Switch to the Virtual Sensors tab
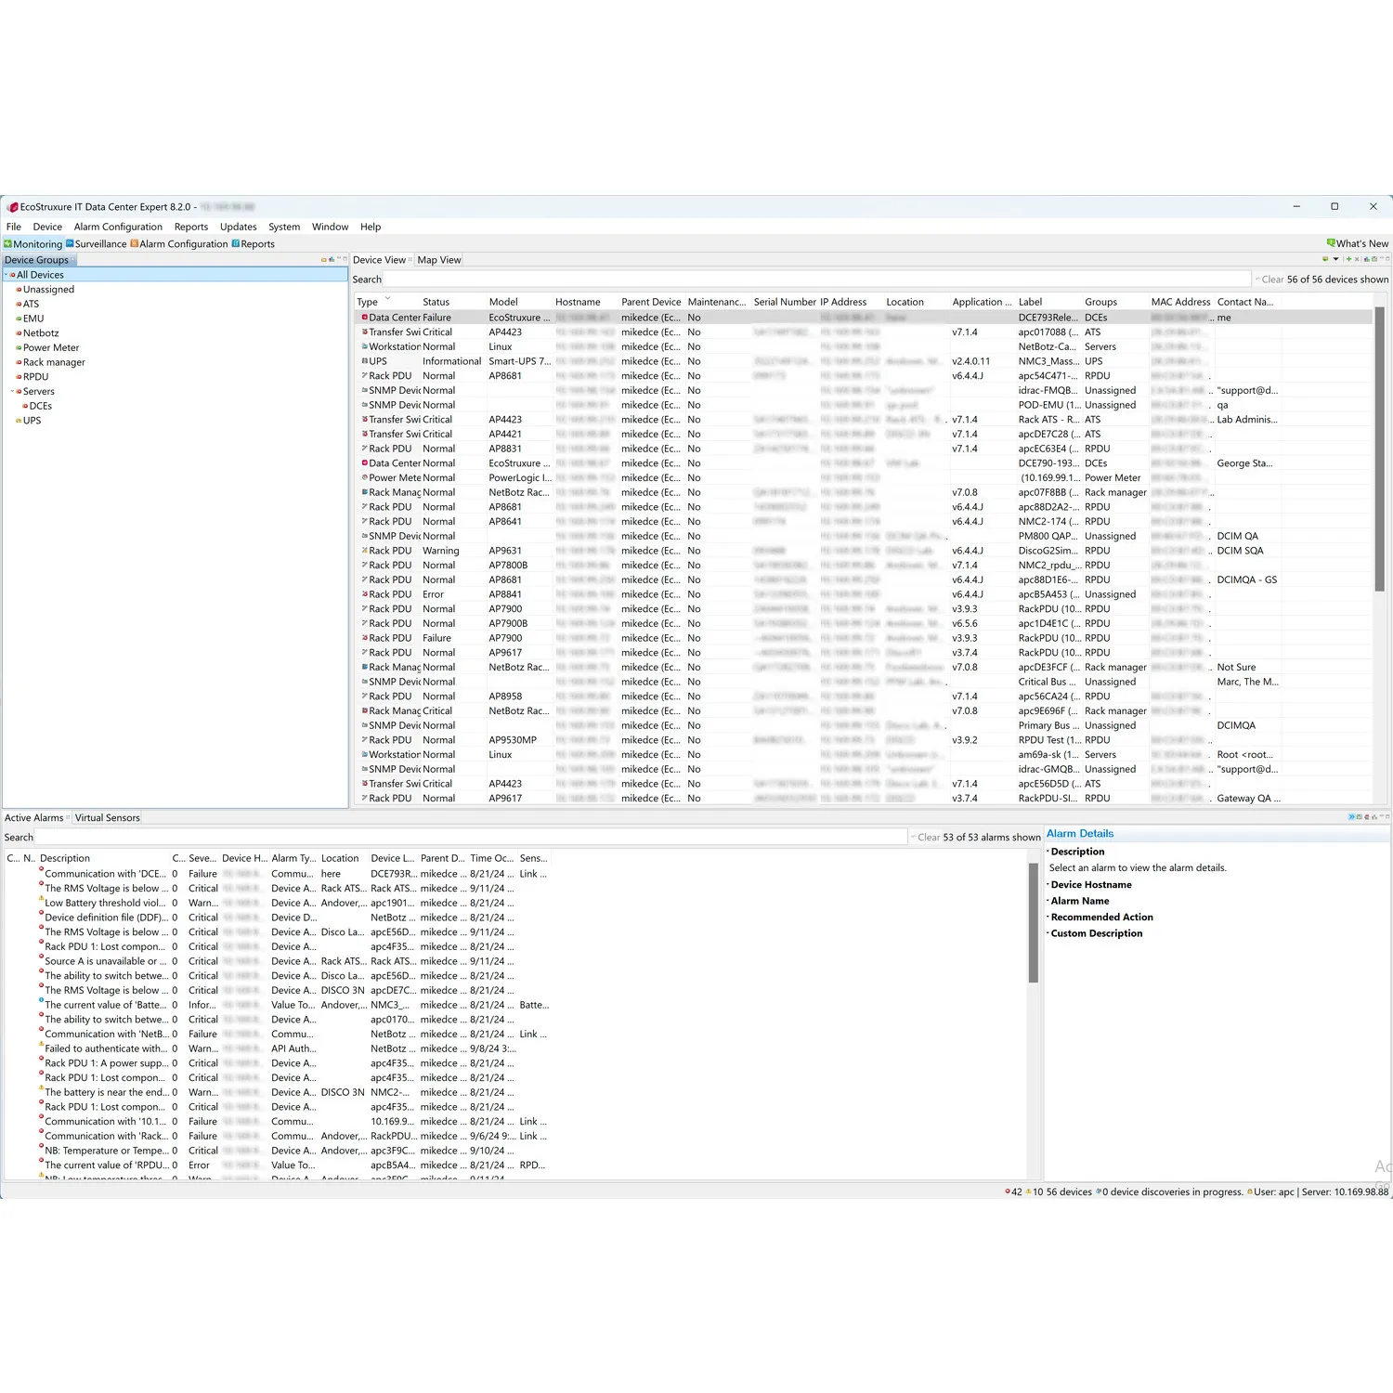 click(107, 818)
